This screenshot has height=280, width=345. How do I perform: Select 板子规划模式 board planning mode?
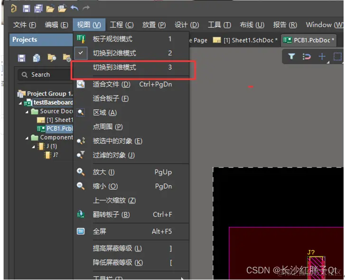tap(131, 39)
